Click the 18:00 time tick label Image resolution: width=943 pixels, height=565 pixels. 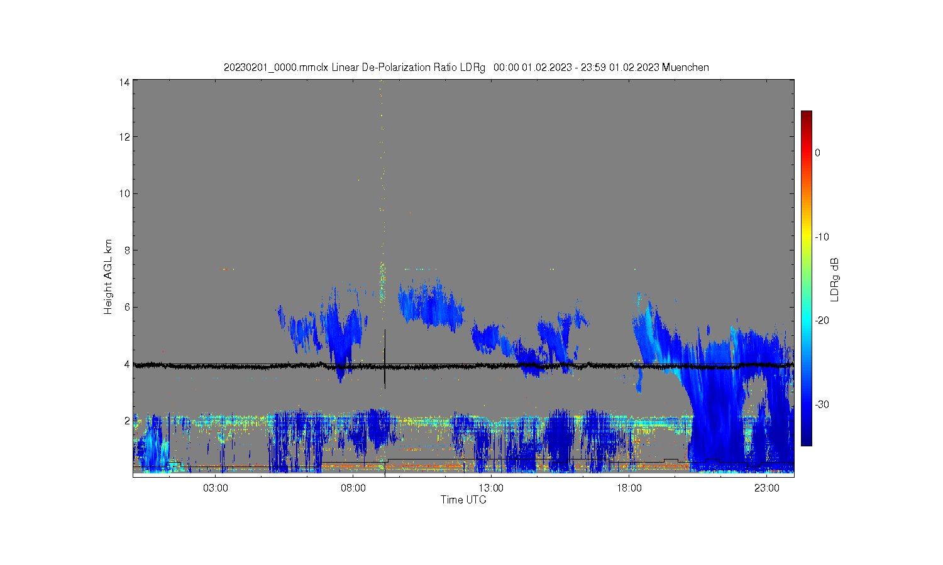(x=629, y=488)
